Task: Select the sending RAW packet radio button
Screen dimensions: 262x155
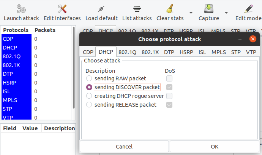Action: 89,78
